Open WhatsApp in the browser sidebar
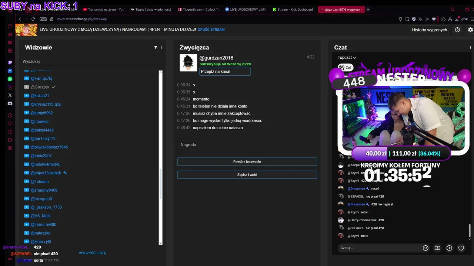 coord(10,79)
